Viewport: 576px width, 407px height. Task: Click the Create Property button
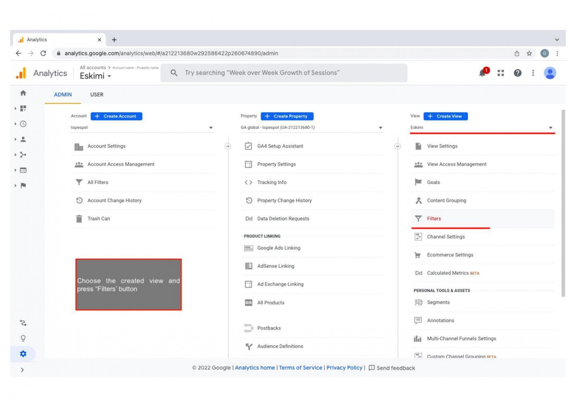(287, 116)
